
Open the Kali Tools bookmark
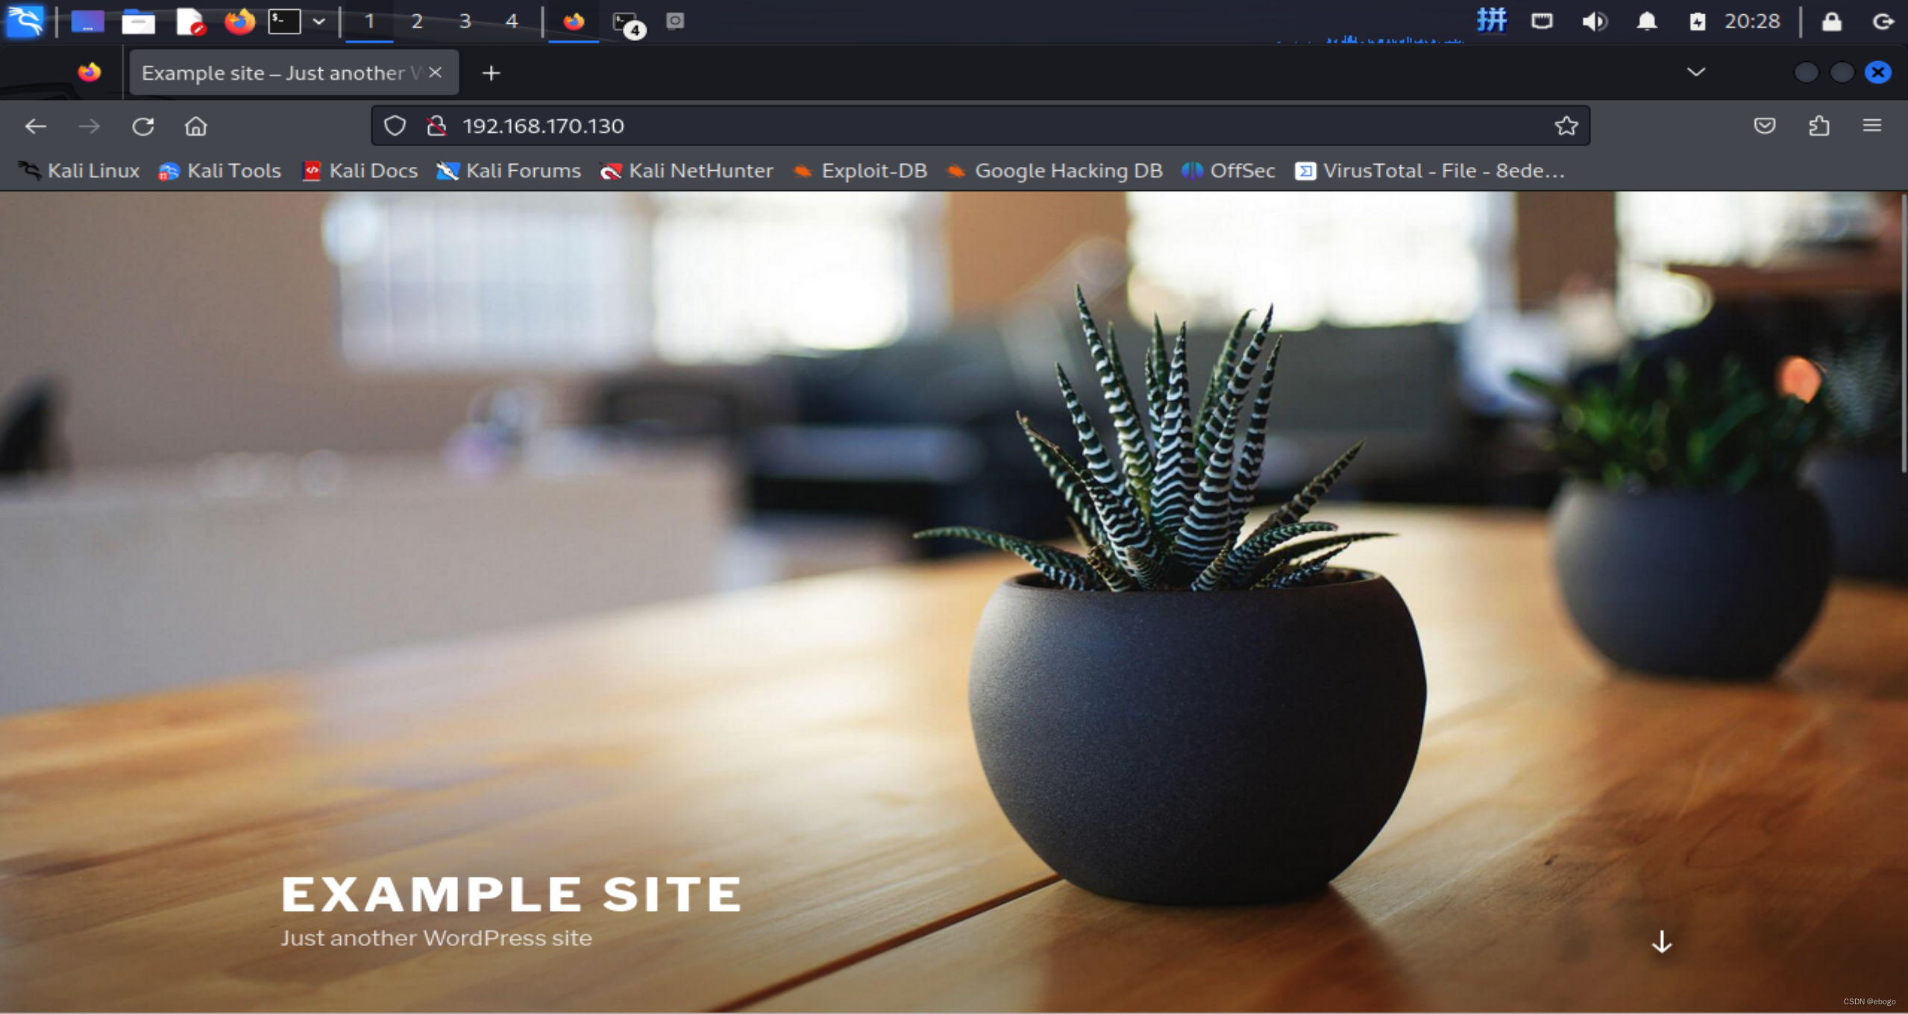click(x=220, y=171)
